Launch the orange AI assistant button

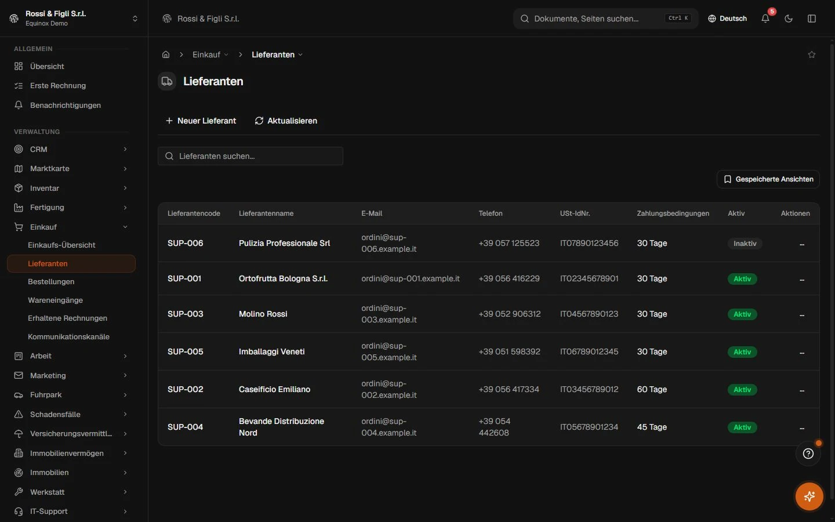[x=809, y=496]
